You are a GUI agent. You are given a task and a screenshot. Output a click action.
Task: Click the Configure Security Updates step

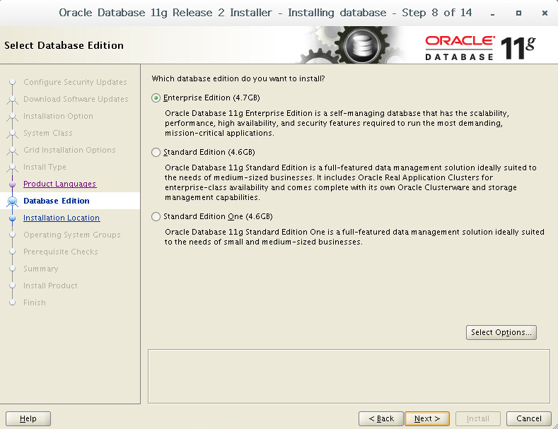pos(75,82)
